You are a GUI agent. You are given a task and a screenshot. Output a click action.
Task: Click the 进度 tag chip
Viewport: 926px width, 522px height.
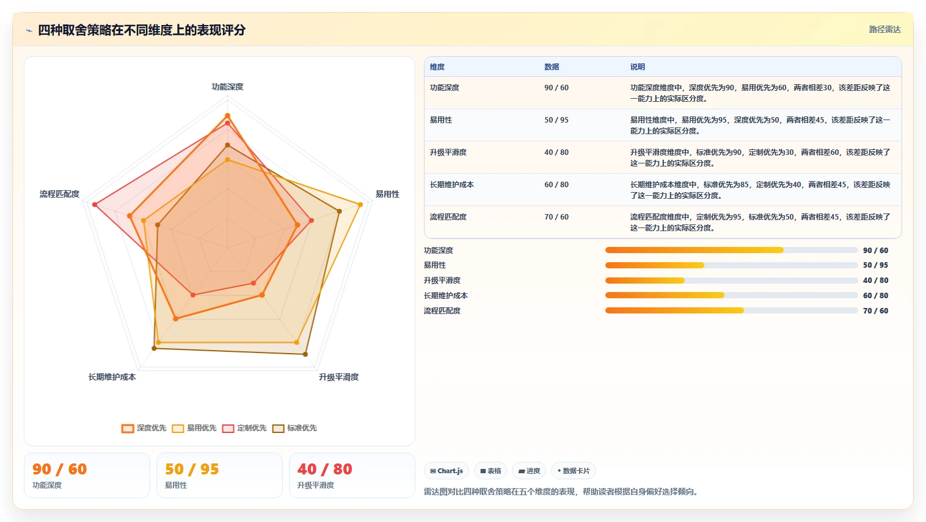pos(529,471)
